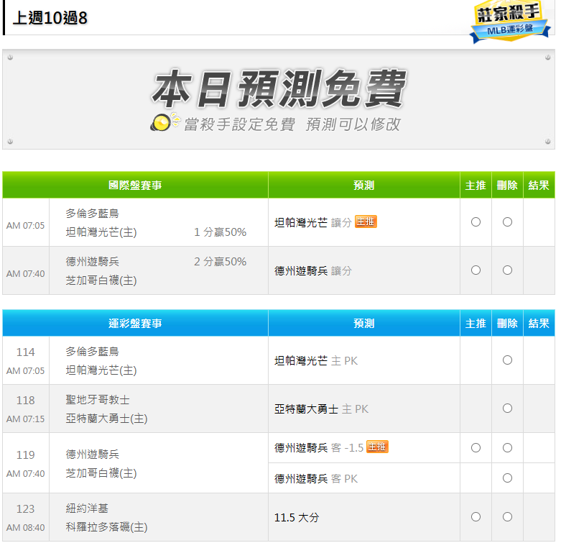Click team 聖地牙哥教士 in game 118
This screenshot has width=561, height=543.
point(98,400)
